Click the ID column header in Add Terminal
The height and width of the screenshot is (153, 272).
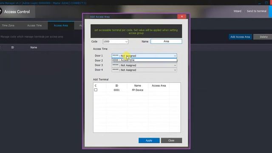pyautogui.click(x=116, y=86)
